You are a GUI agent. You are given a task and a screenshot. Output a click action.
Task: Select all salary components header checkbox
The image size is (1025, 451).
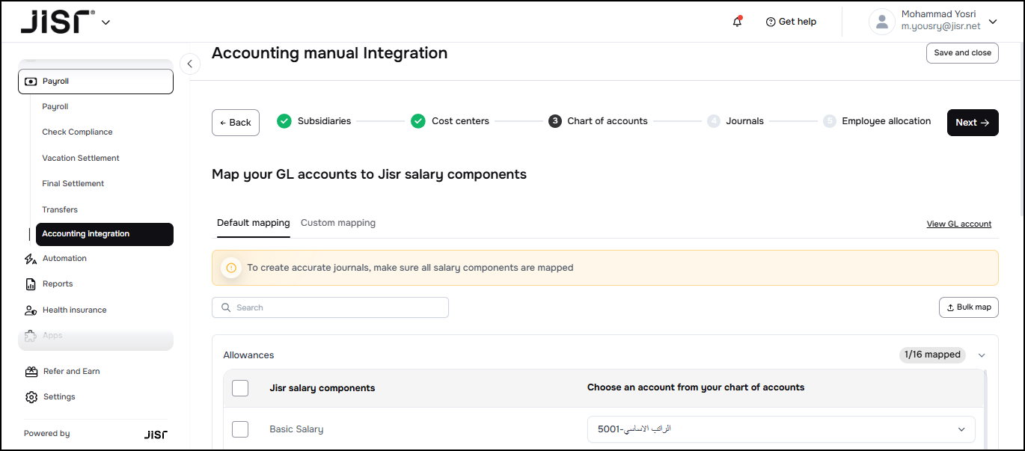[x=240, y=388]
